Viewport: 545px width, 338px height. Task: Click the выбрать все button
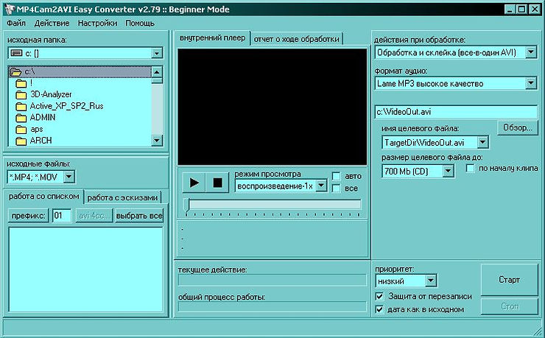139,216
